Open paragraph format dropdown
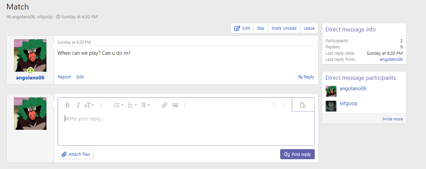The image size is (426, 169). click(x=146, y=105)
